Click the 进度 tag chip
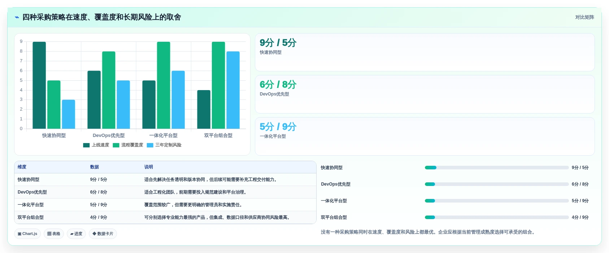The image size is (609, 253). pos(76,234)
